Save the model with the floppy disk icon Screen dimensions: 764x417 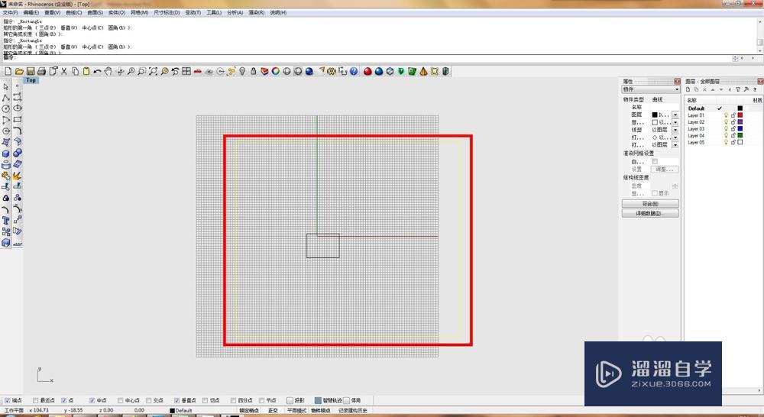(x=31, y=71)
